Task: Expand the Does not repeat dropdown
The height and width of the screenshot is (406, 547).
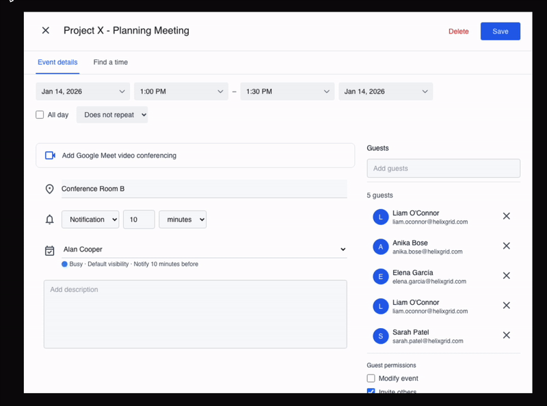Action: click(112, 115)
